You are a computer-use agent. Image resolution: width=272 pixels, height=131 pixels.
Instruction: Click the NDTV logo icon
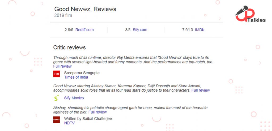pyautogui.click(x=57, y=120)
